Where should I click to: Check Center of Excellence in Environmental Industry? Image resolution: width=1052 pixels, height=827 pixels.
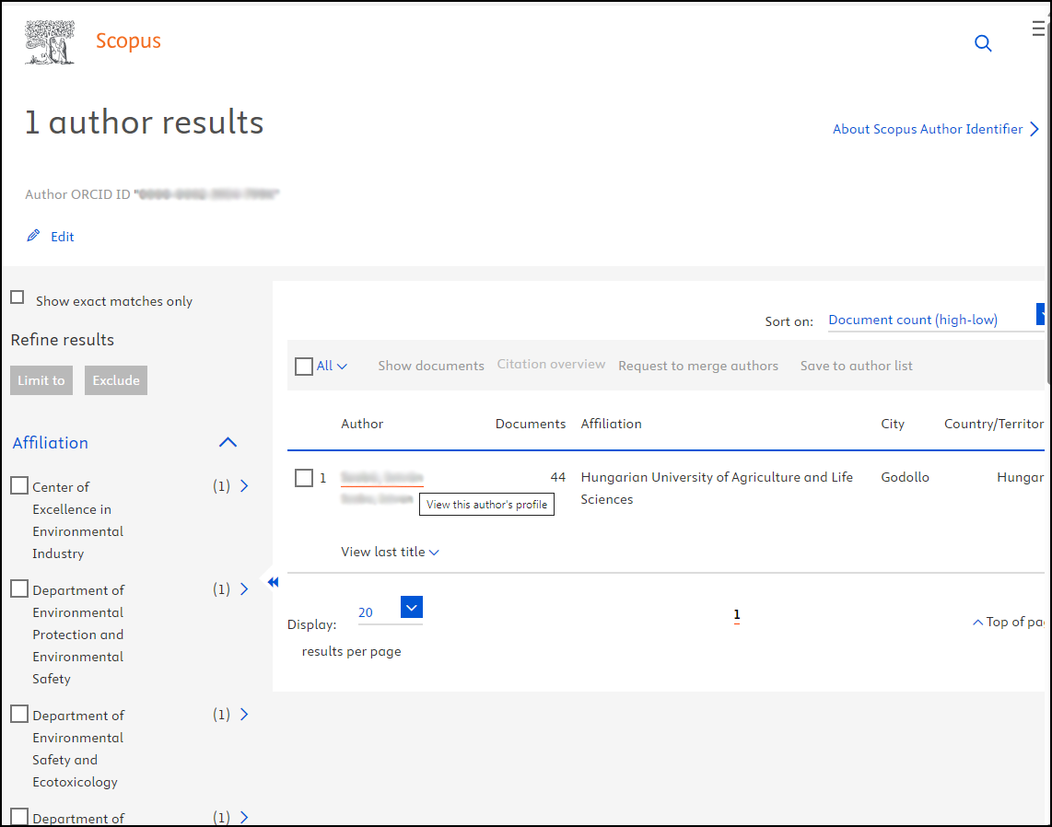pos(19,485)
